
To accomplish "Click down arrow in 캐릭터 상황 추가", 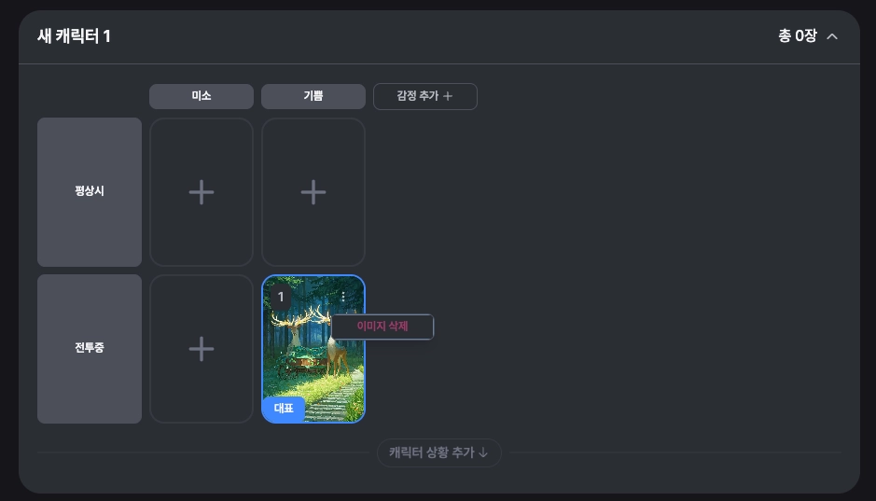I will (483, 452).
